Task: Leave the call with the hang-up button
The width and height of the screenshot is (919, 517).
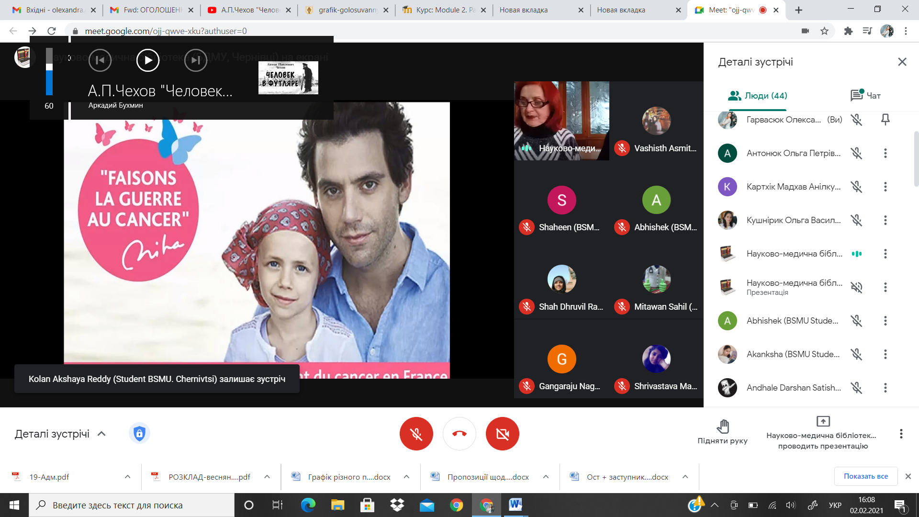Action: pyautogui.click(x=459, y=434)
